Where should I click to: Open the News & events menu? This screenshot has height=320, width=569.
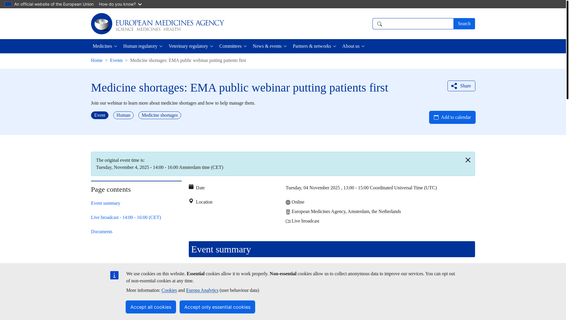(x=270, y=46)
